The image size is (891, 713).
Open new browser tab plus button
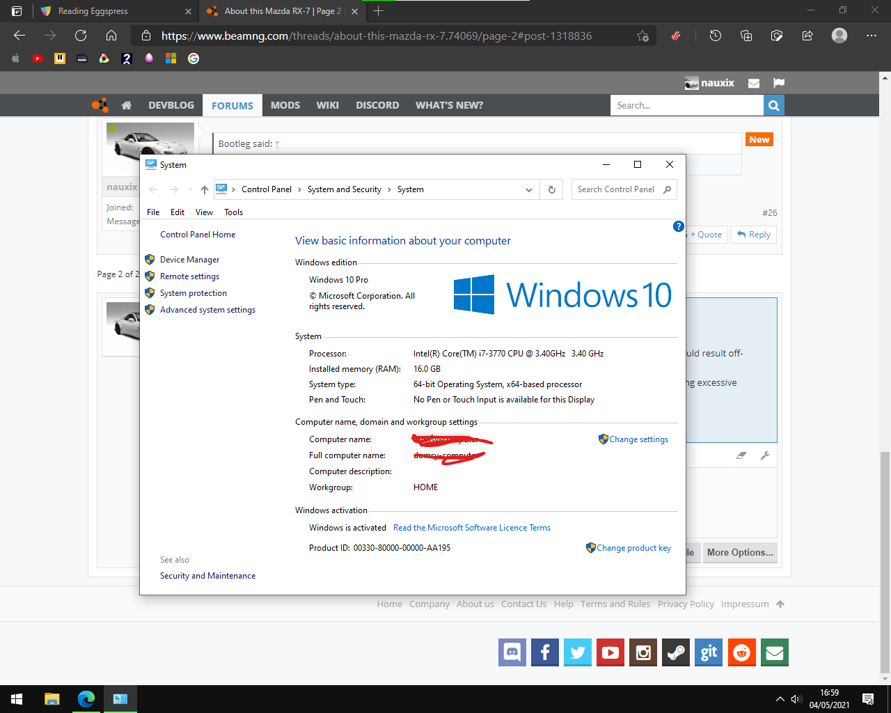(x=378, y=11)
